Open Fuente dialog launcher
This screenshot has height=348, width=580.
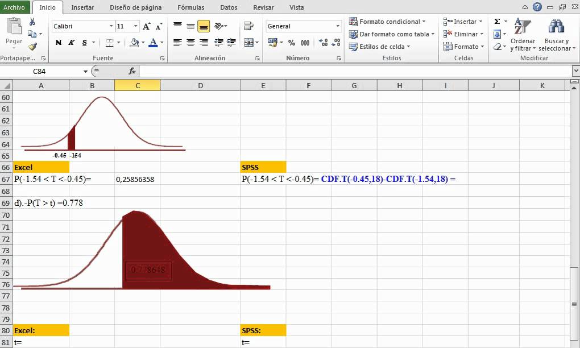pos(162,59)
